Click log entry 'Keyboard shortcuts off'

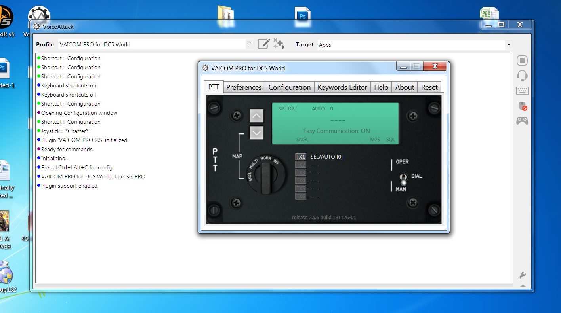click(x=69, y=95)
